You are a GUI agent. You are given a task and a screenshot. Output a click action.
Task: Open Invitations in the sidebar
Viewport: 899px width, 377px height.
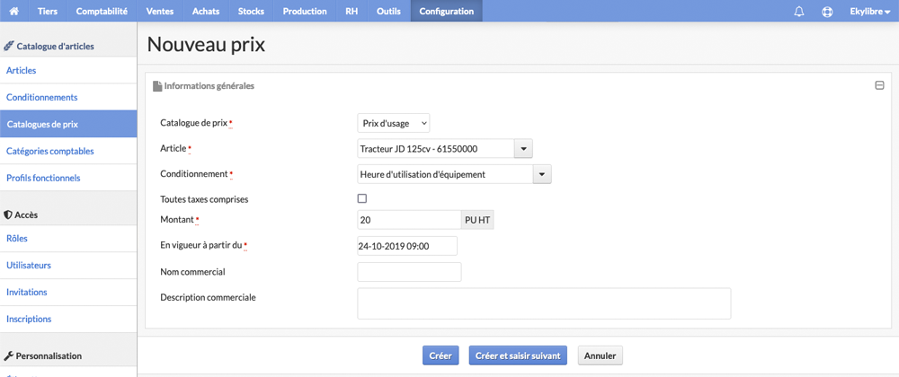68,292
